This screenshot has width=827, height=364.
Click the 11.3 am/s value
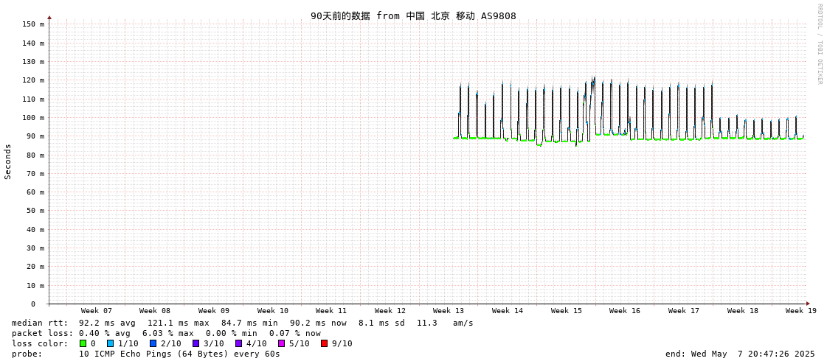(x=445, y=323)
